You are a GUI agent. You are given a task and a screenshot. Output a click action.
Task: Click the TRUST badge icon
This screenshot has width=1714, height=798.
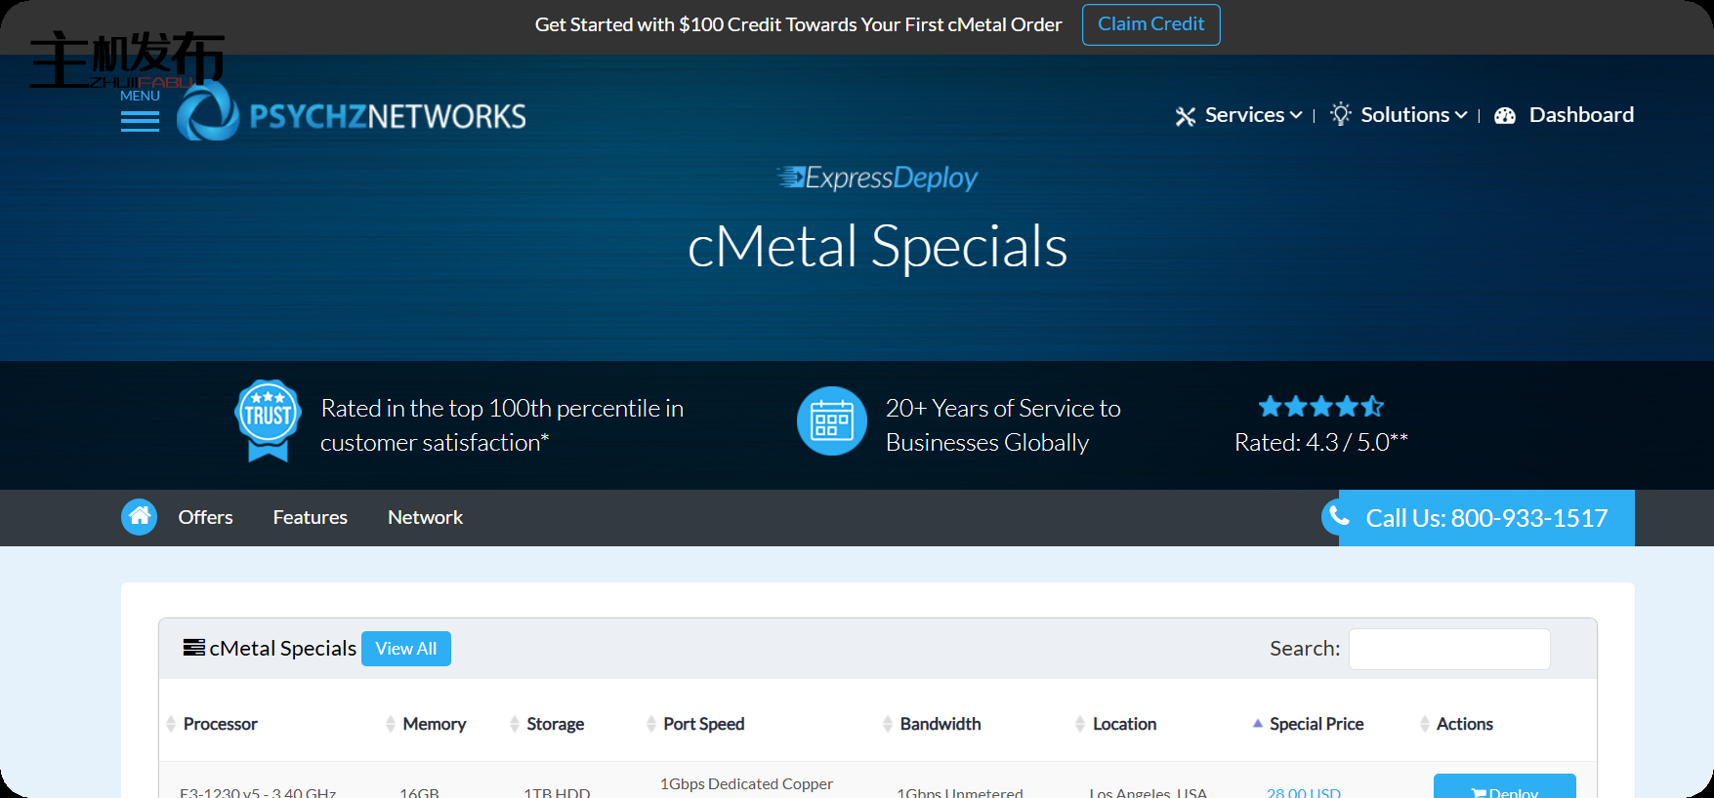click(x=268, y=420)
